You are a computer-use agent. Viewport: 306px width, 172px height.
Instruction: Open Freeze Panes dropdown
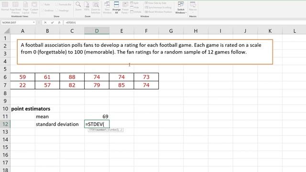(x=125, y=8)
